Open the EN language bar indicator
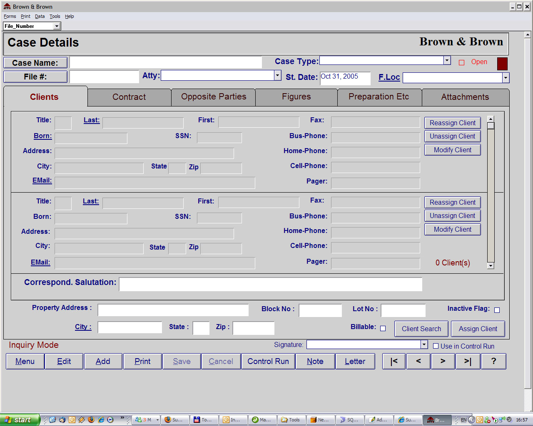This screenshot has height=426, width=533. click(x=463, y=420)
